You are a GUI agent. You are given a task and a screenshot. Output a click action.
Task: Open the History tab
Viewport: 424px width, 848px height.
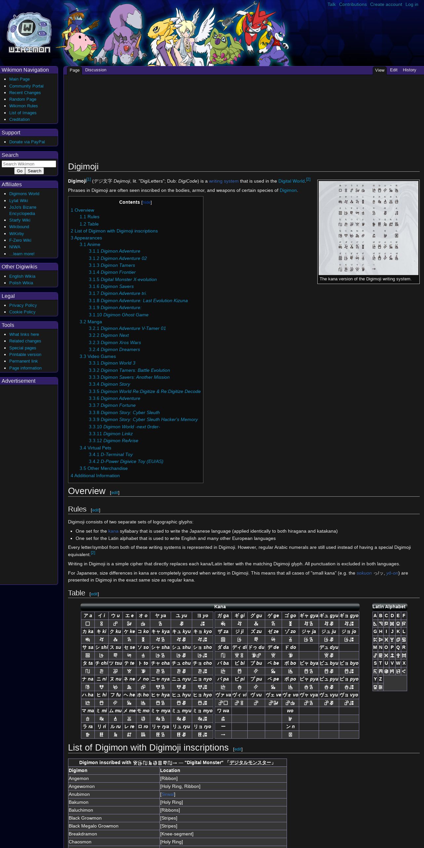pyautogui.click(x=409, y=70)
